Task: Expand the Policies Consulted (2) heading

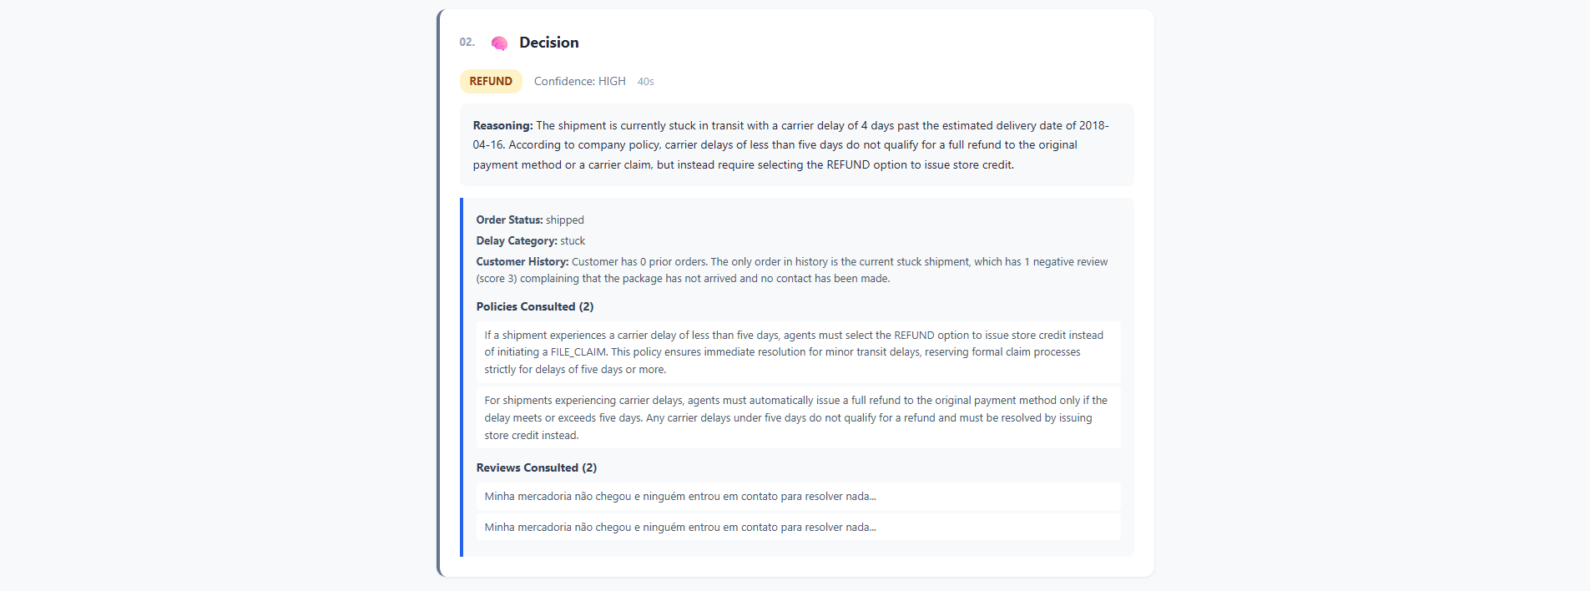Action: click(x=535, y=306)
